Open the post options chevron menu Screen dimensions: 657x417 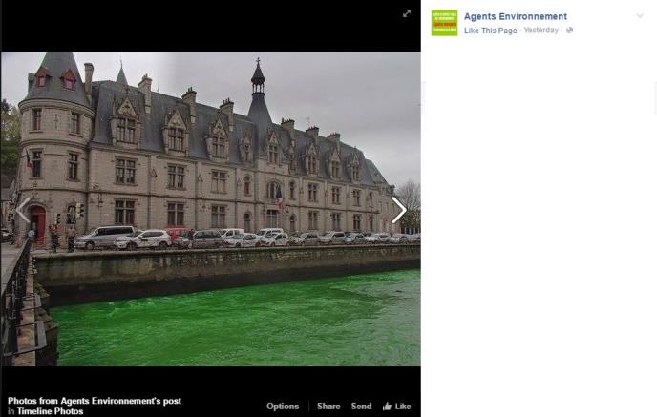[x=640, y=16]
